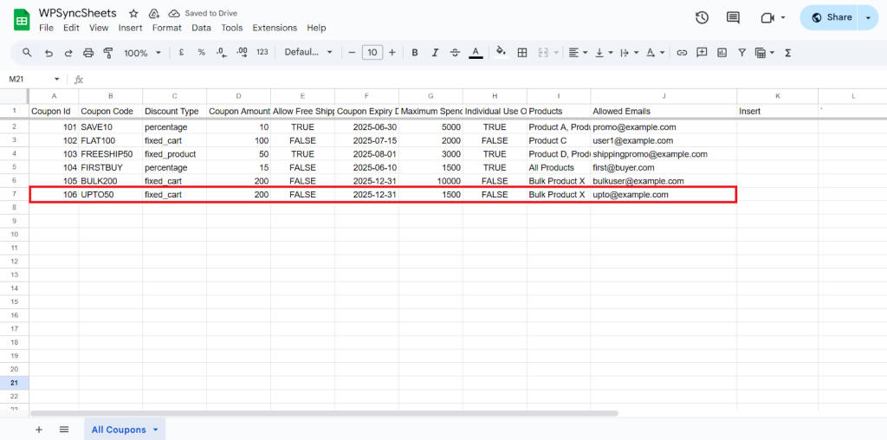Increase decimal places
Viewport: 887px width, 440px height.
(x=242, y=53)
